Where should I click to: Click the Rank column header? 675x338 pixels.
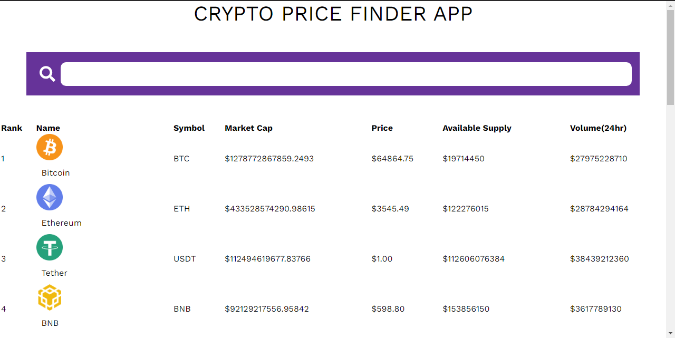pyautogui.click(x=12, y=128)
